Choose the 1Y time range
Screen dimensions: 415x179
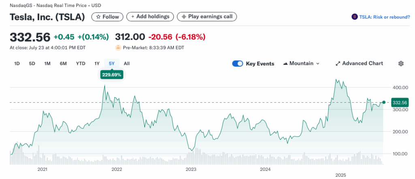click(x=97, y=63)
